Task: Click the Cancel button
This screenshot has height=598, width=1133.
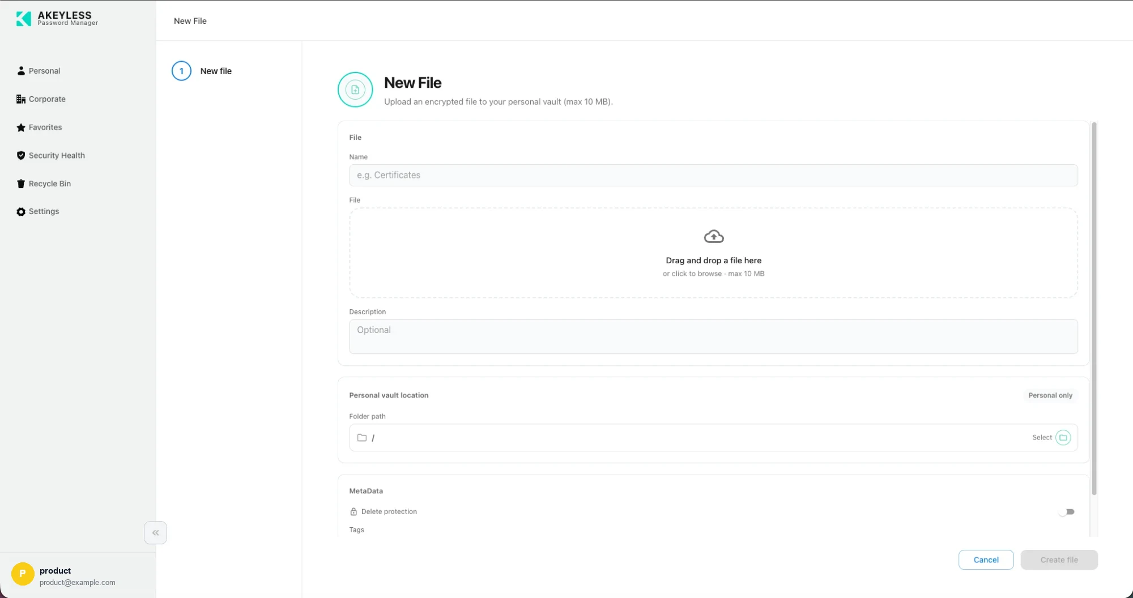Action: click(x=986, y=560)
